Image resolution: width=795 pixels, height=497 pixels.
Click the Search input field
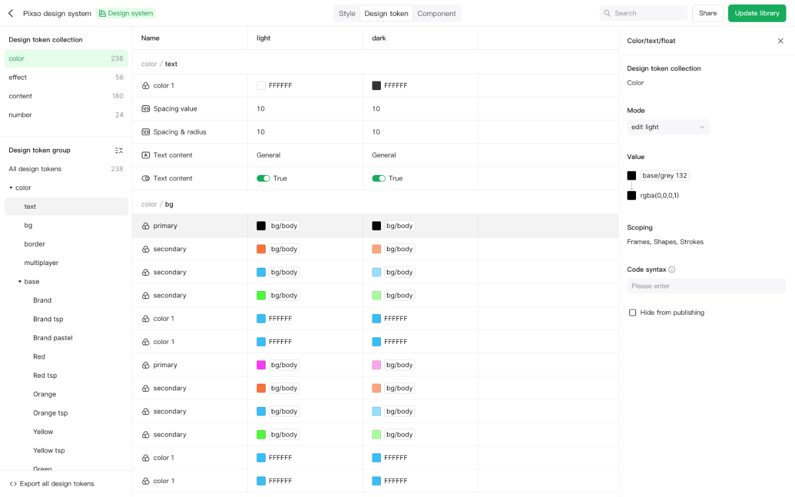[643, 13]
